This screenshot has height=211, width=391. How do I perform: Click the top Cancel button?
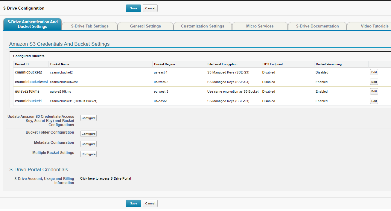[x=150, y=8]
